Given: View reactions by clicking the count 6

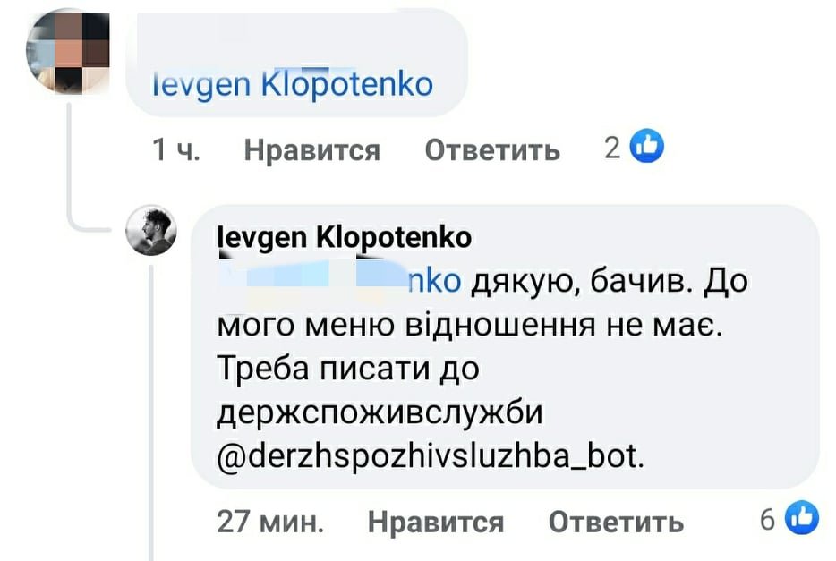Looking at the screenshot, I should click(768, 519).
